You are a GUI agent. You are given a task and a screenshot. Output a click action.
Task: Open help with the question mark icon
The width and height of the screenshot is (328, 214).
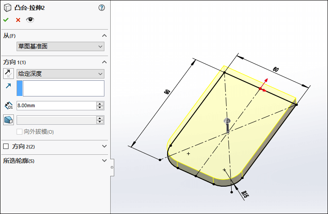[x=102, y=8]
